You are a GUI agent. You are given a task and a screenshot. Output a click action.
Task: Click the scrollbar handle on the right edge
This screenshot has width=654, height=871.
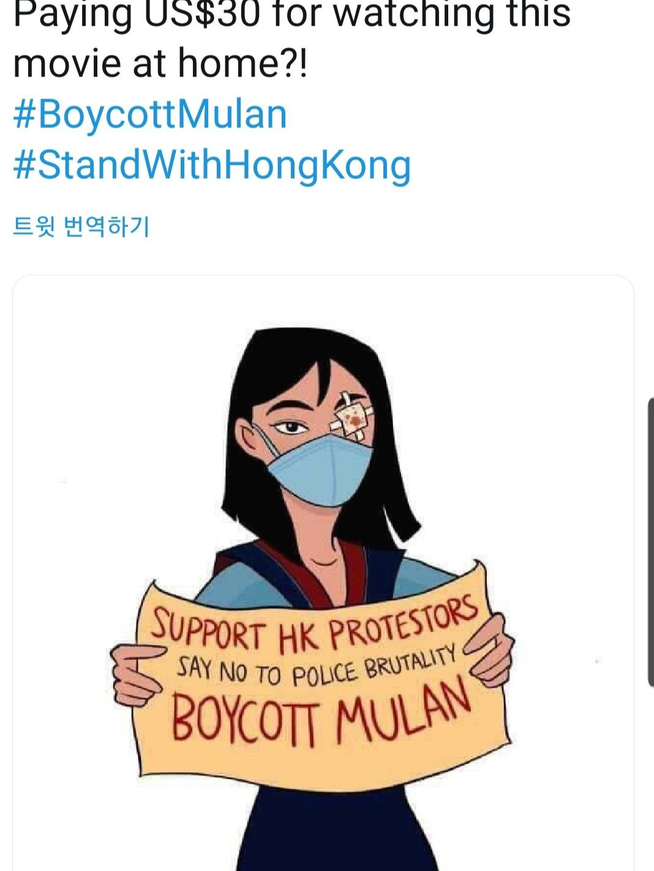pyautogui.click(x=651, y=542)
